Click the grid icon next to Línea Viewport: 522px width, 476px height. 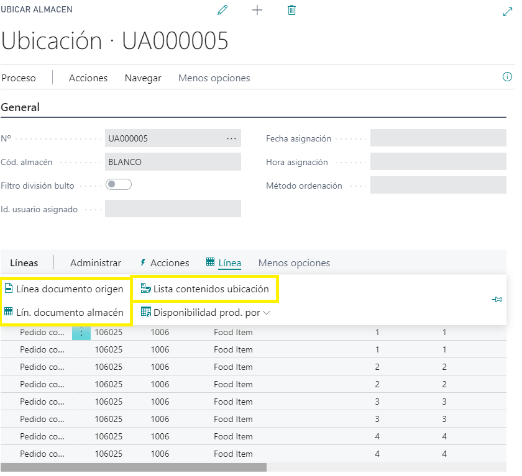pyautogui.click(x=210, y=262)
